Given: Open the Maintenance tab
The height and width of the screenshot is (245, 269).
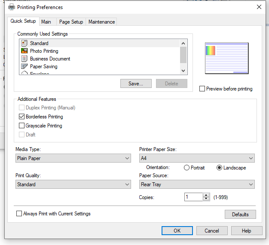Looking at the screenshot, I should click(x=101, y=22).
